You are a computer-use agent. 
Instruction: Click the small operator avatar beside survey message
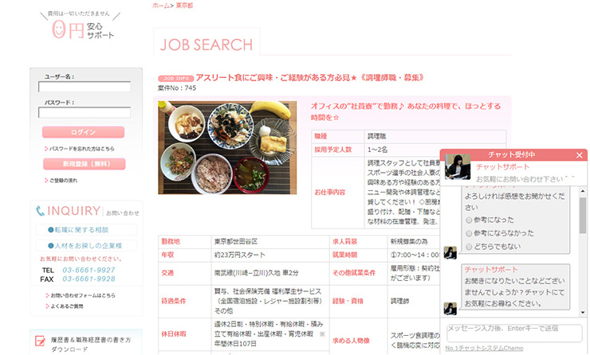coord(450,253)
